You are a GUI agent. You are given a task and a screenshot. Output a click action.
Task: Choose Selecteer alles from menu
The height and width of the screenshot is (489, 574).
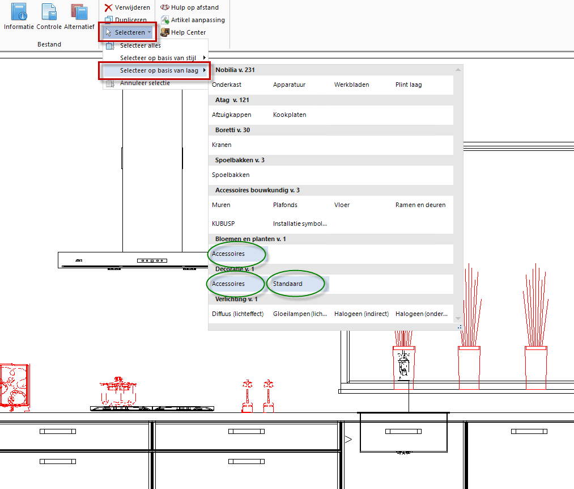140,45
